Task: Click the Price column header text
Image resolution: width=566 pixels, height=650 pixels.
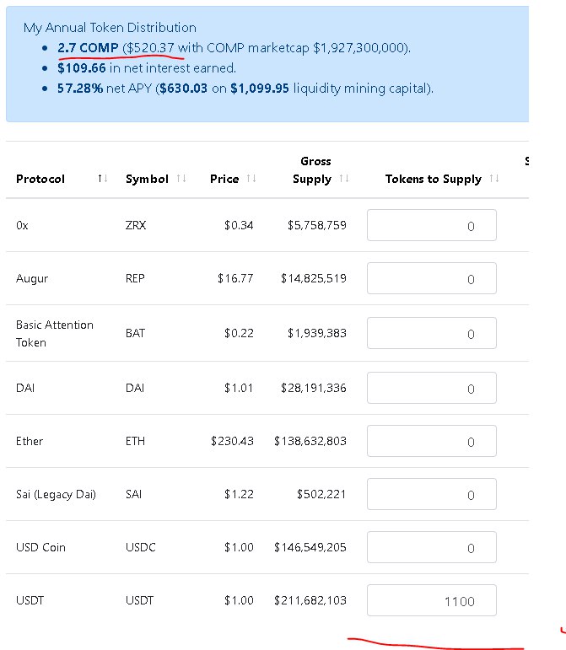Action: click(224, 179)
